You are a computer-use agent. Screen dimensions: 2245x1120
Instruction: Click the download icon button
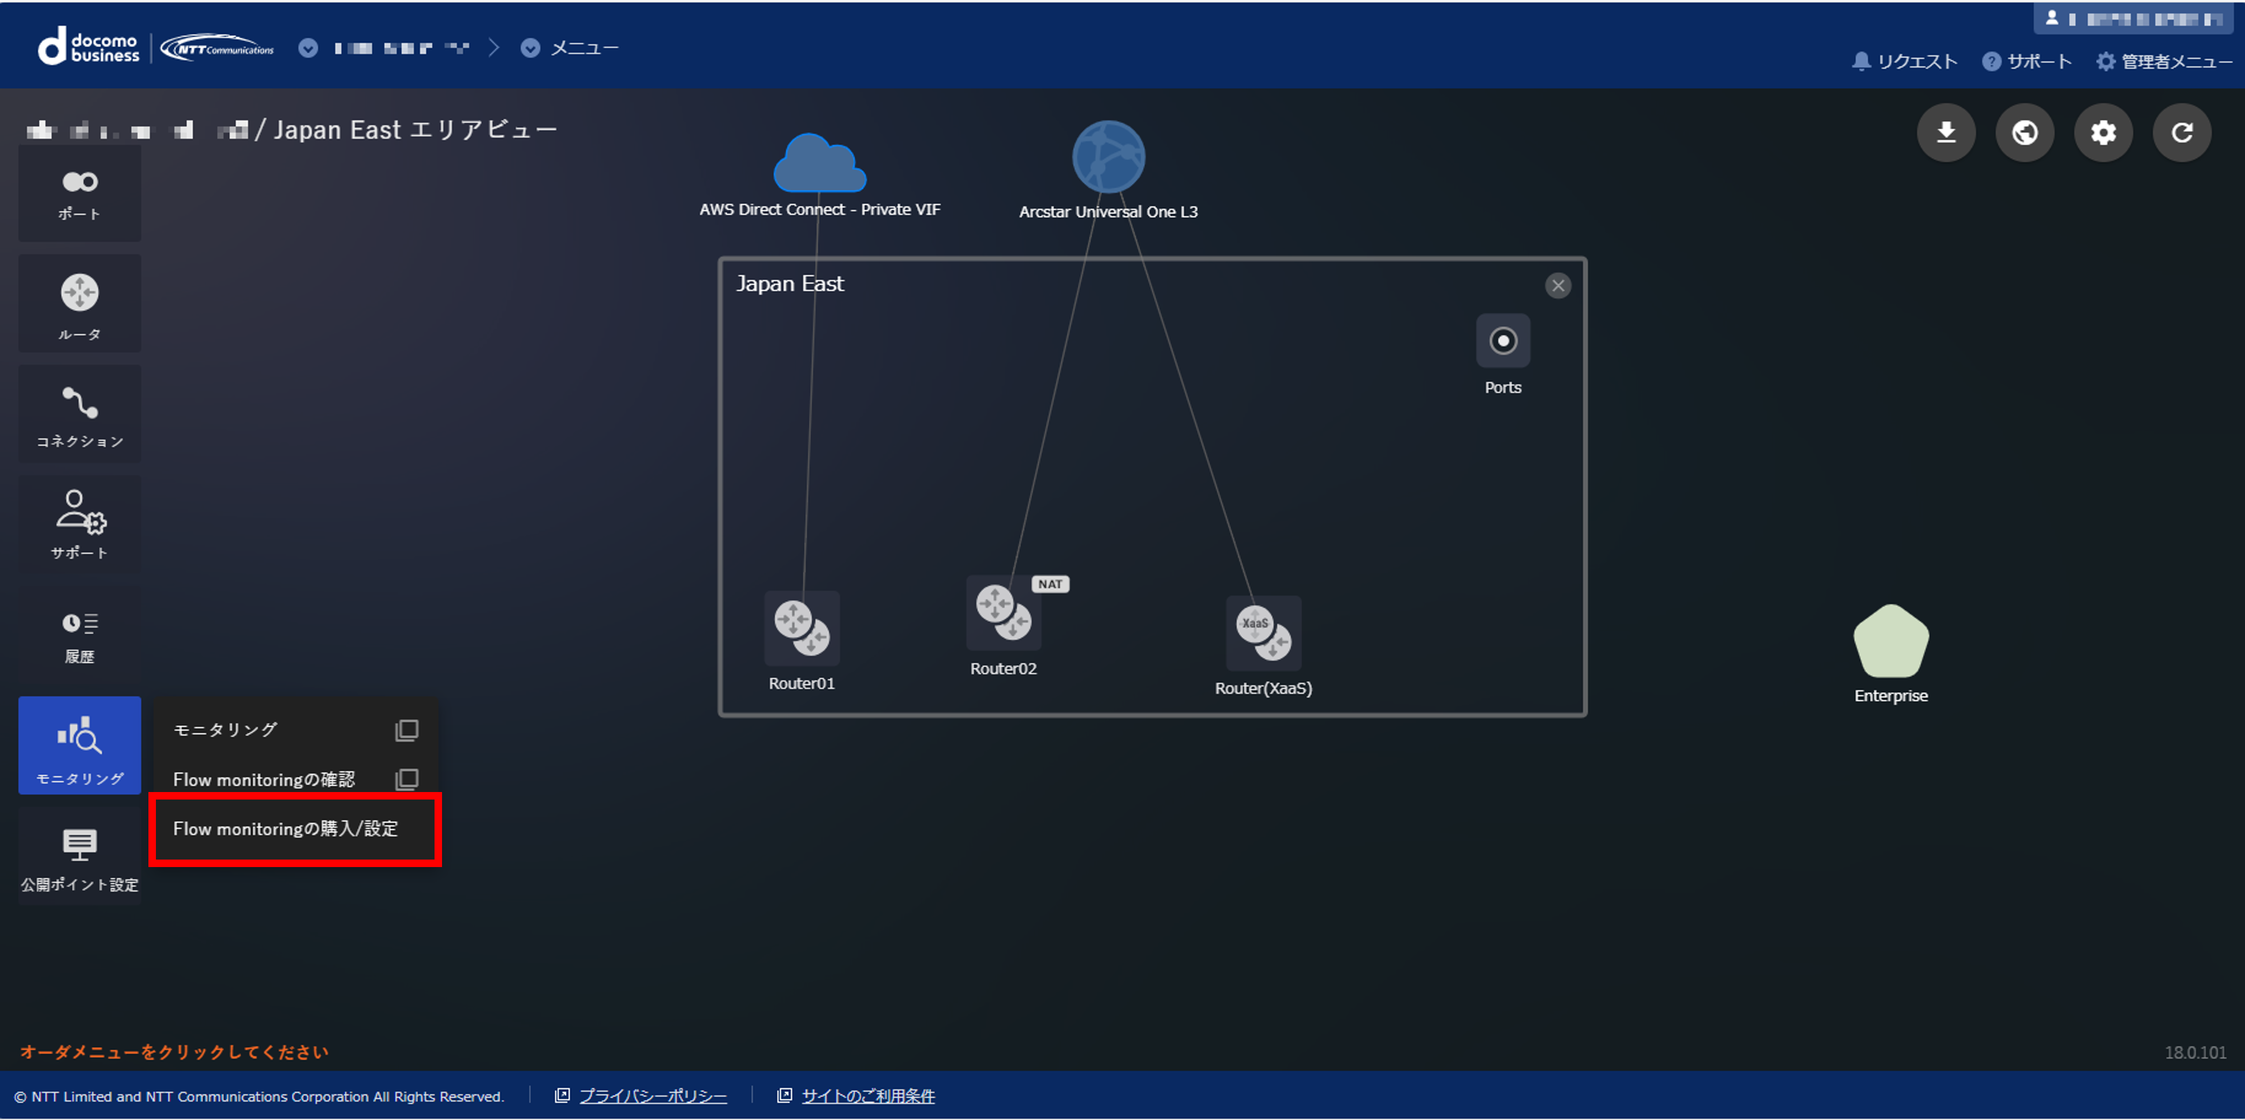tap(1946, 132)
